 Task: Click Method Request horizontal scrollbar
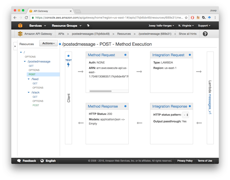coord(100,91)
